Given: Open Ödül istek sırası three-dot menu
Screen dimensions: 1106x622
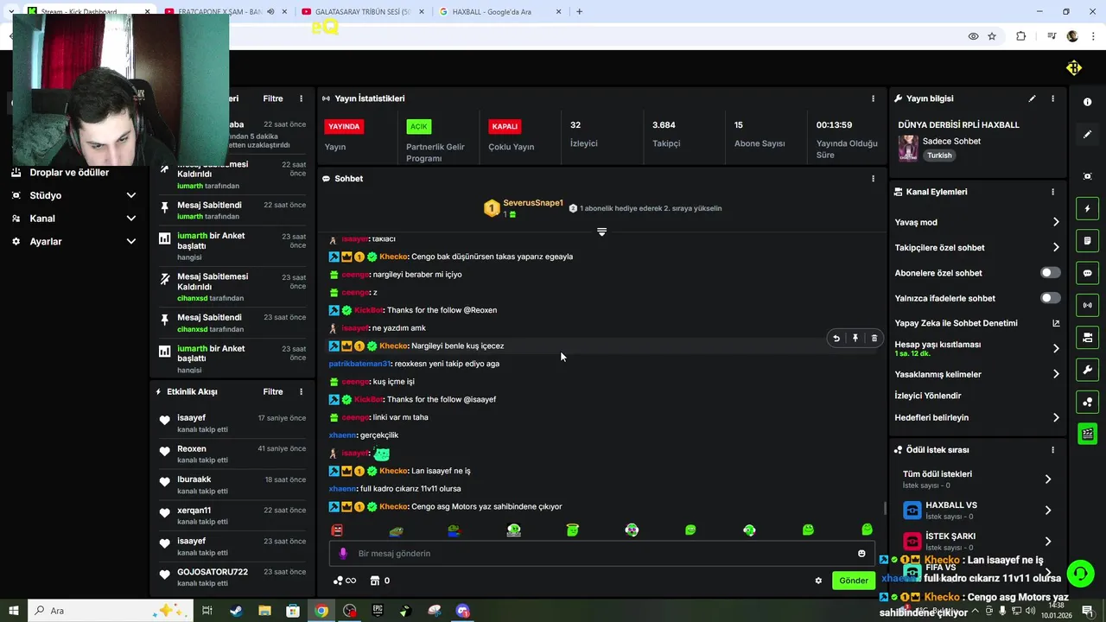Looking at the screenshot, I should (1052, 450).
